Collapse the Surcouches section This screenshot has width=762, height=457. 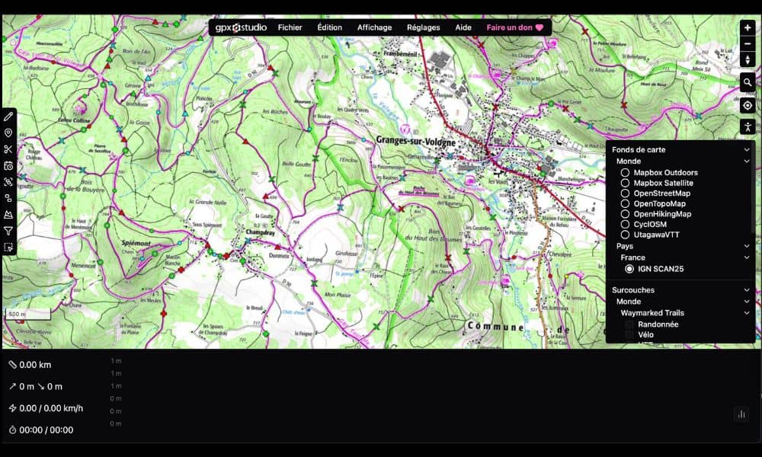[x=747, y=290]
